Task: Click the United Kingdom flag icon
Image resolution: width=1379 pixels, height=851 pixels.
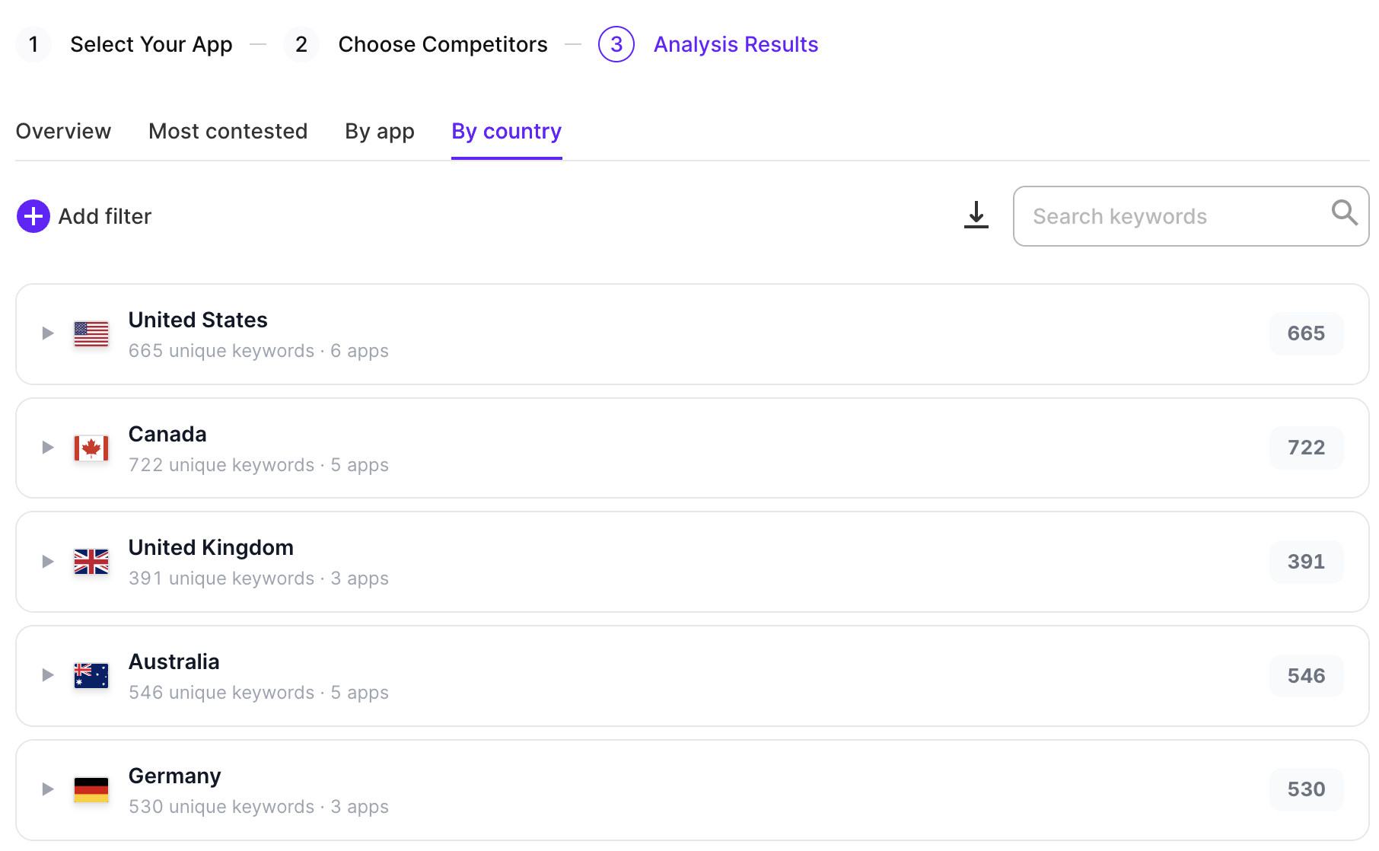Action: point(91,562)
